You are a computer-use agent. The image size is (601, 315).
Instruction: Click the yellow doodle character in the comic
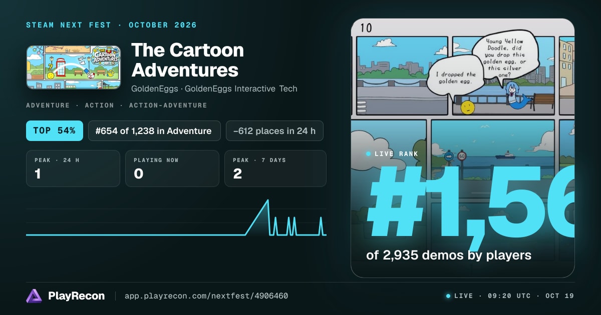[467, 107]
